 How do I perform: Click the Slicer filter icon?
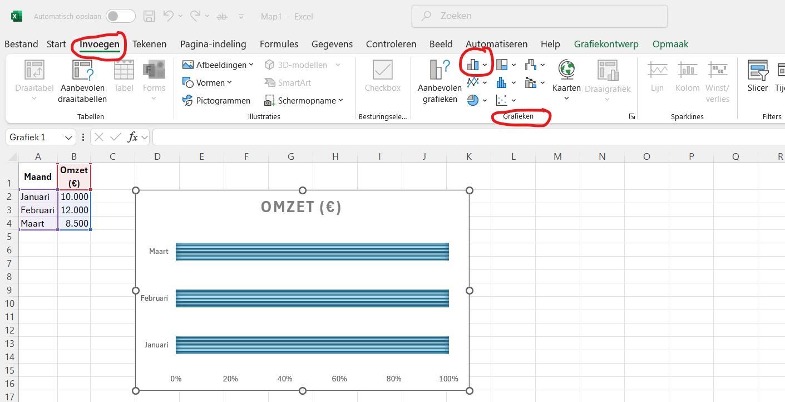[758, 70]
